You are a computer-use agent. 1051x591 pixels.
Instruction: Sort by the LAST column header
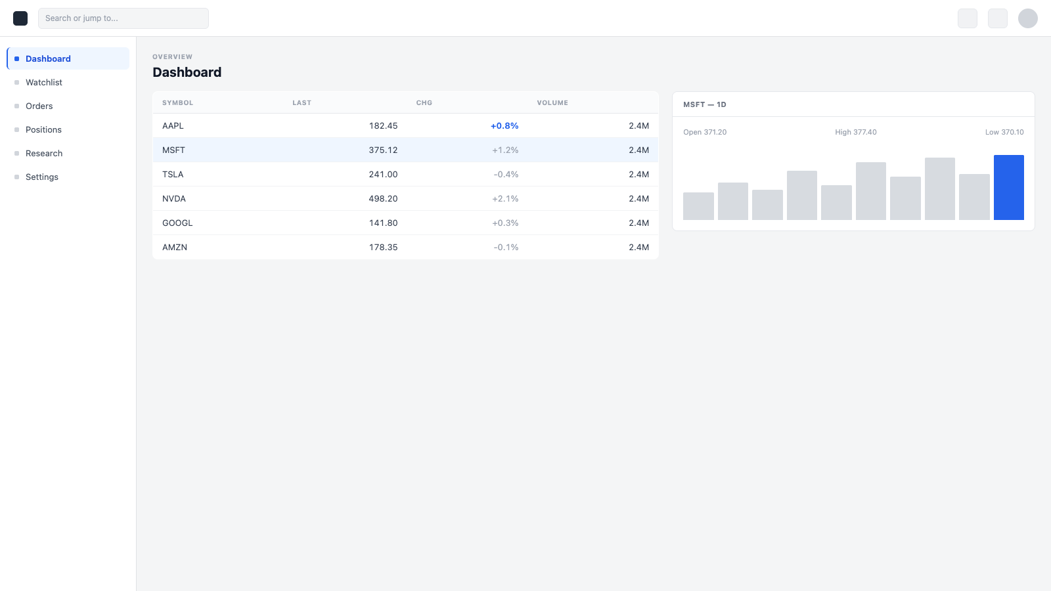302,102
